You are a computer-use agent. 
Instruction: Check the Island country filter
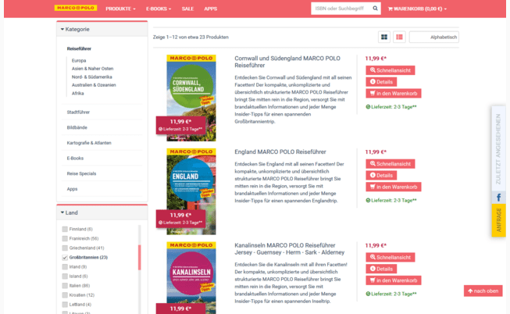[65, 277]
